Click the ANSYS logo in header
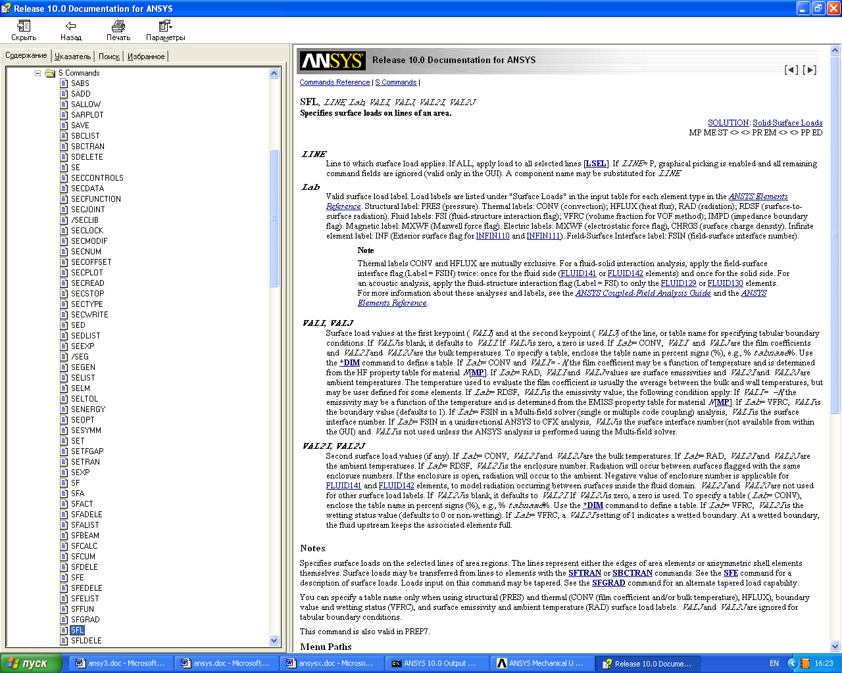The width and height of the screenshot is (842, 673). click(332, 60)
